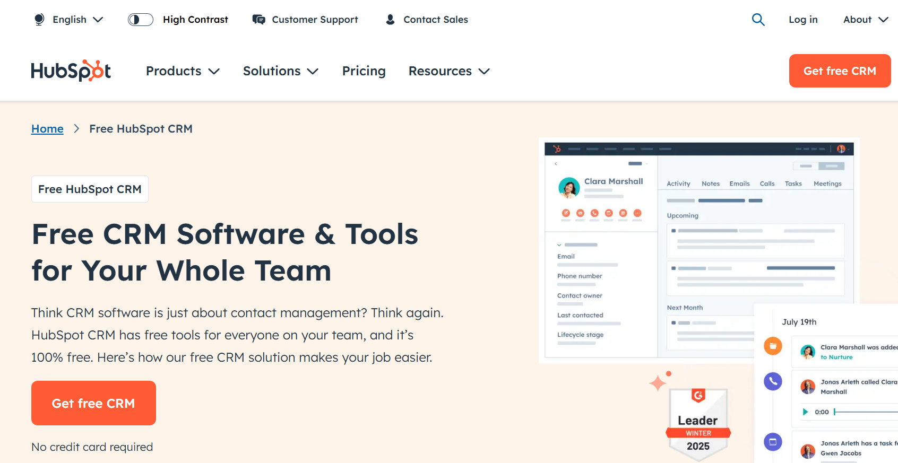Click the 'Contact owner' field label
This screenshot has height=463, width=898.
(580, 295)
